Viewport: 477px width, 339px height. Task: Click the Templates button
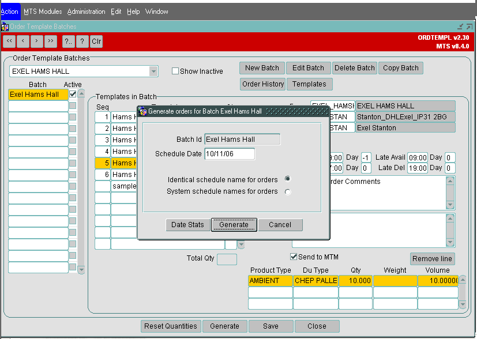[309, 84]
